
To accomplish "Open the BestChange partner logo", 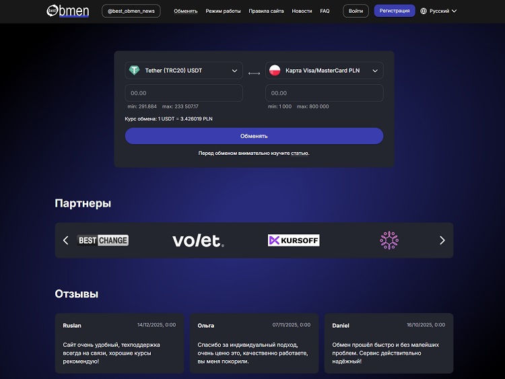I will click(x=103, y=240).
